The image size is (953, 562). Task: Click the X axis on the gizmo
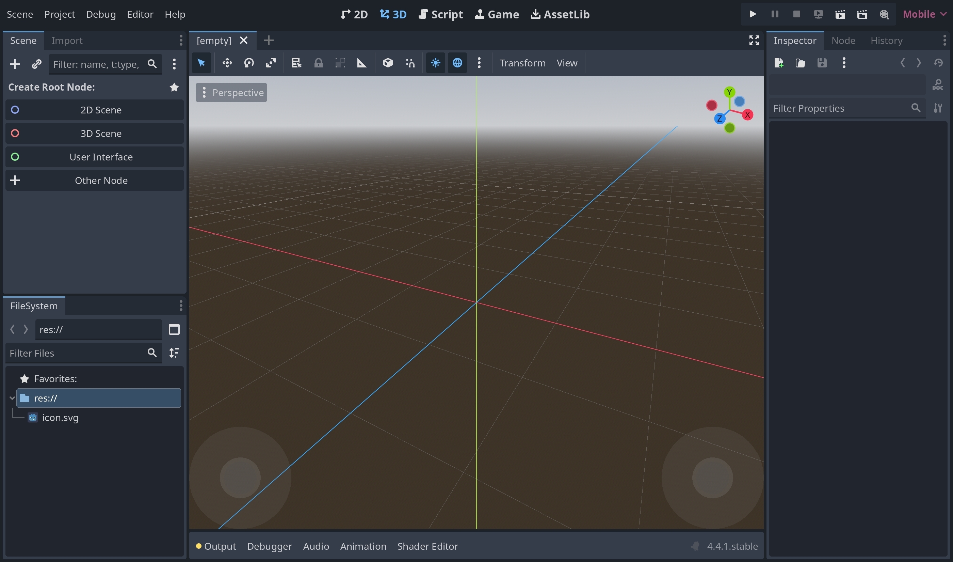[747, 115]
